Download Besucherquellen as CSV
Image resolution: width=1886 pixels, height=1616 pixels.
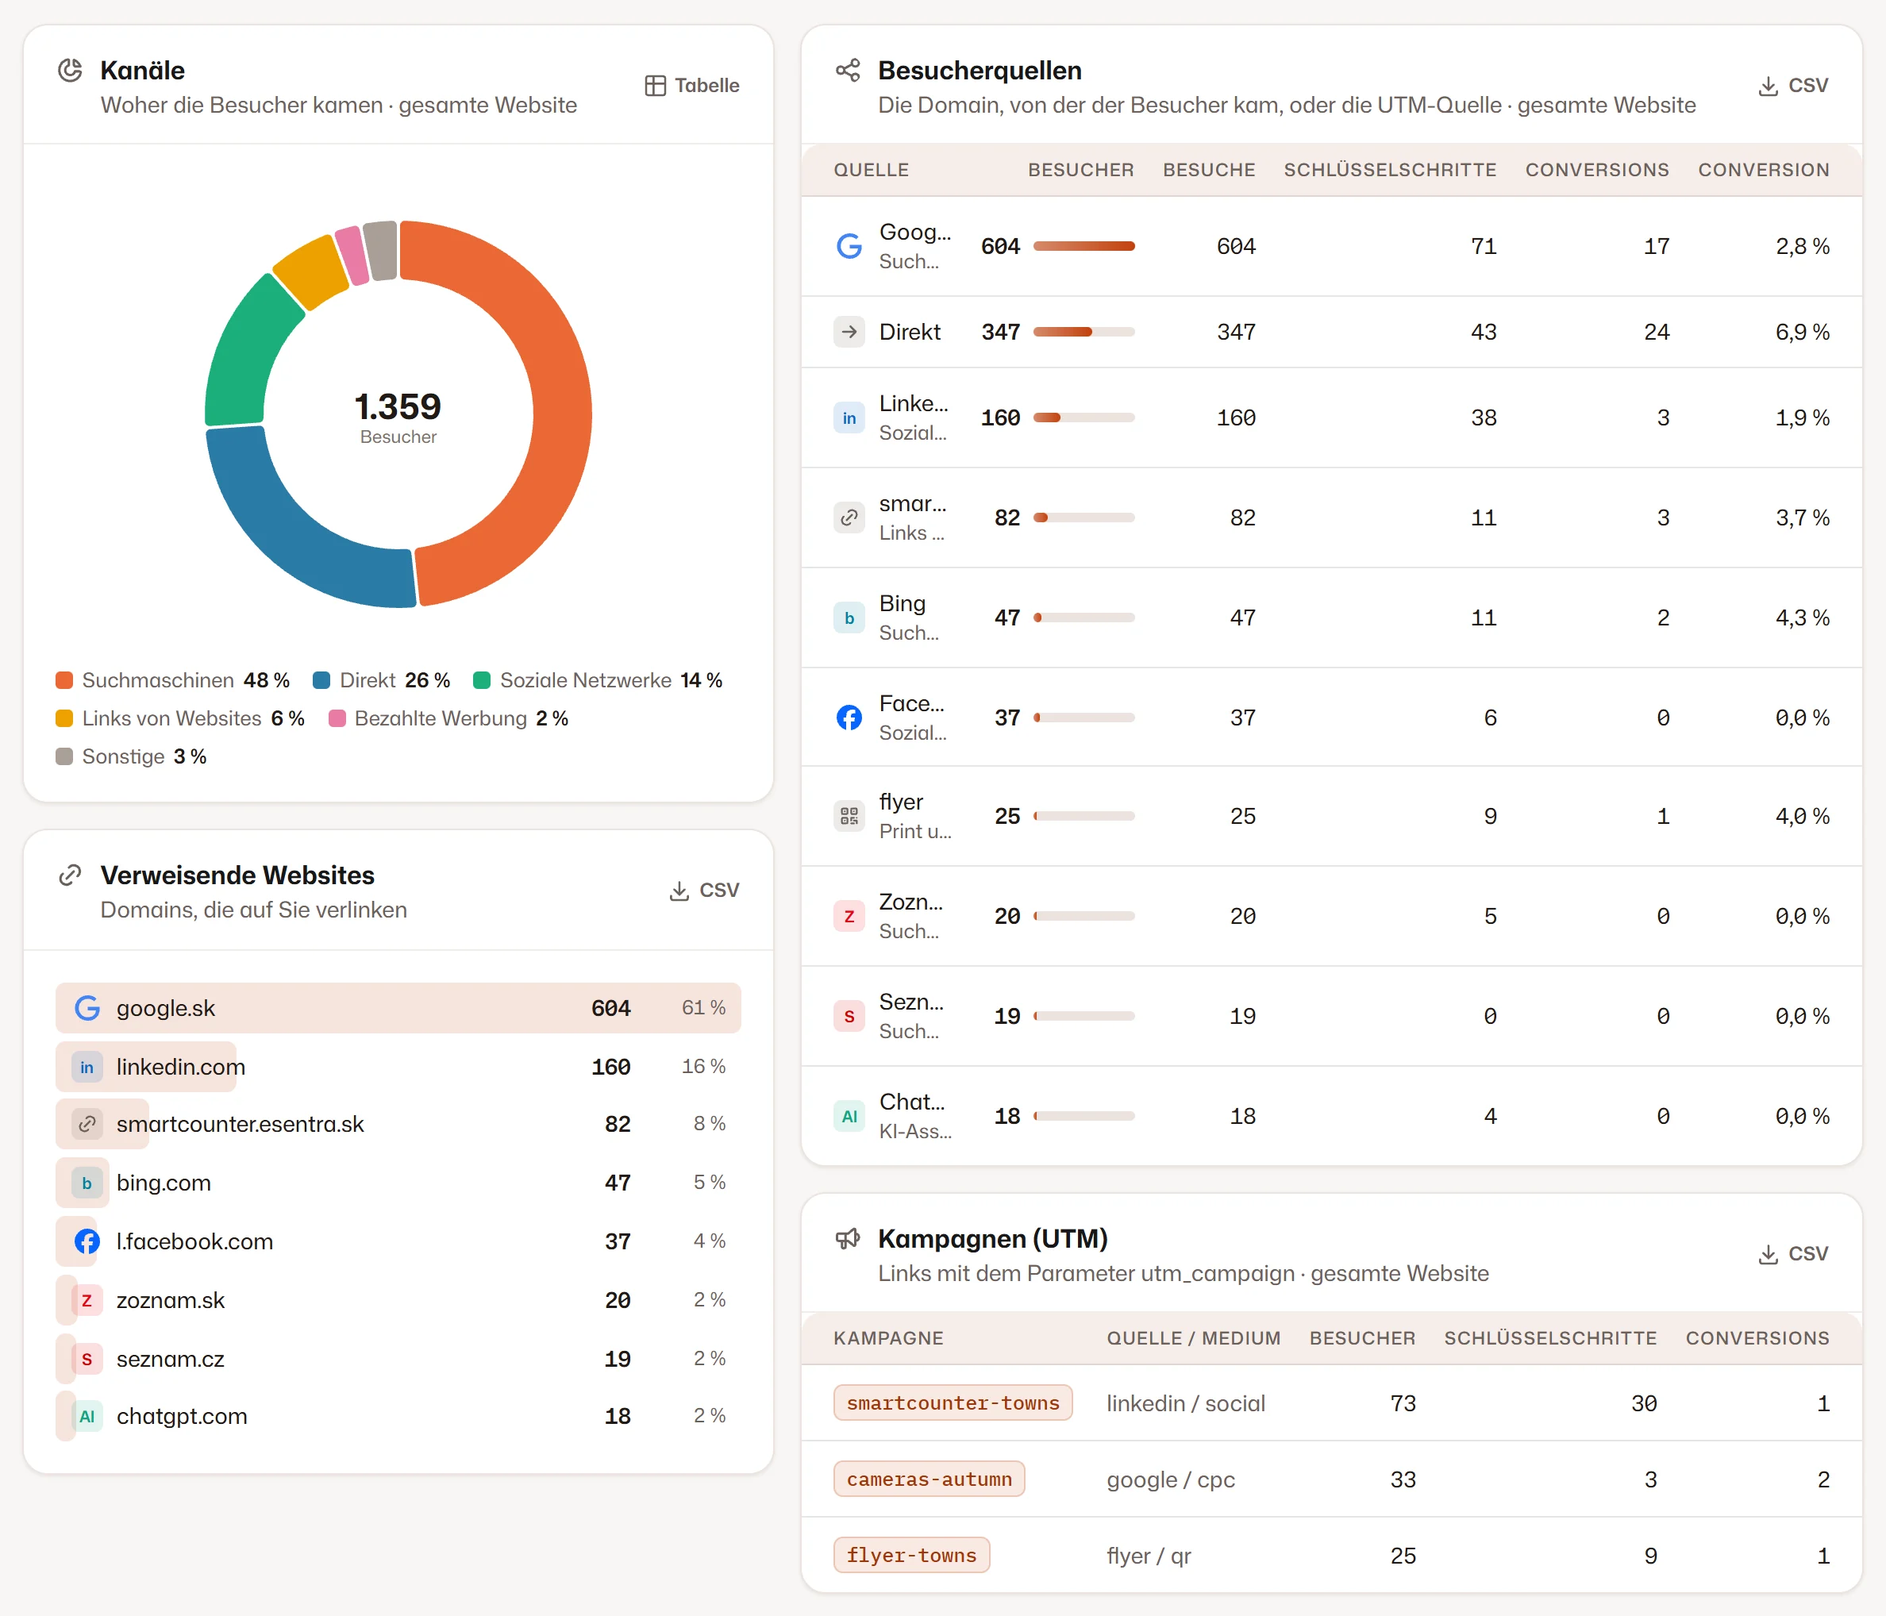(1792, 86)
